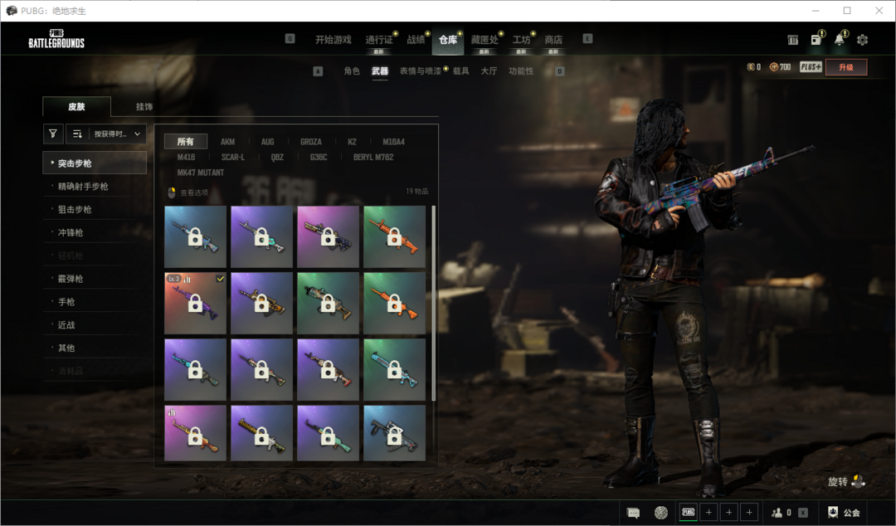Click the friends list icon in bottom bar
The height and width of the screenshot is (526, 896).
click(778, 513)
